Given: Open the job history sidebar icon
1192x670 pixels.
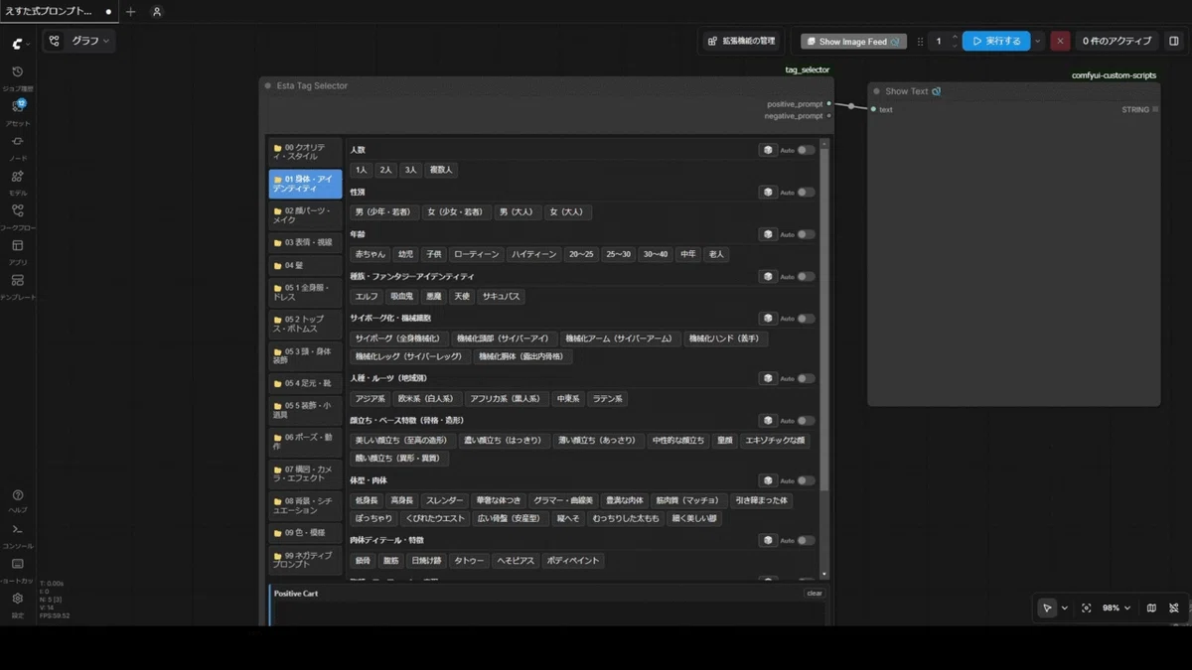Looking at the screenshot, I should tap(17, 72).
